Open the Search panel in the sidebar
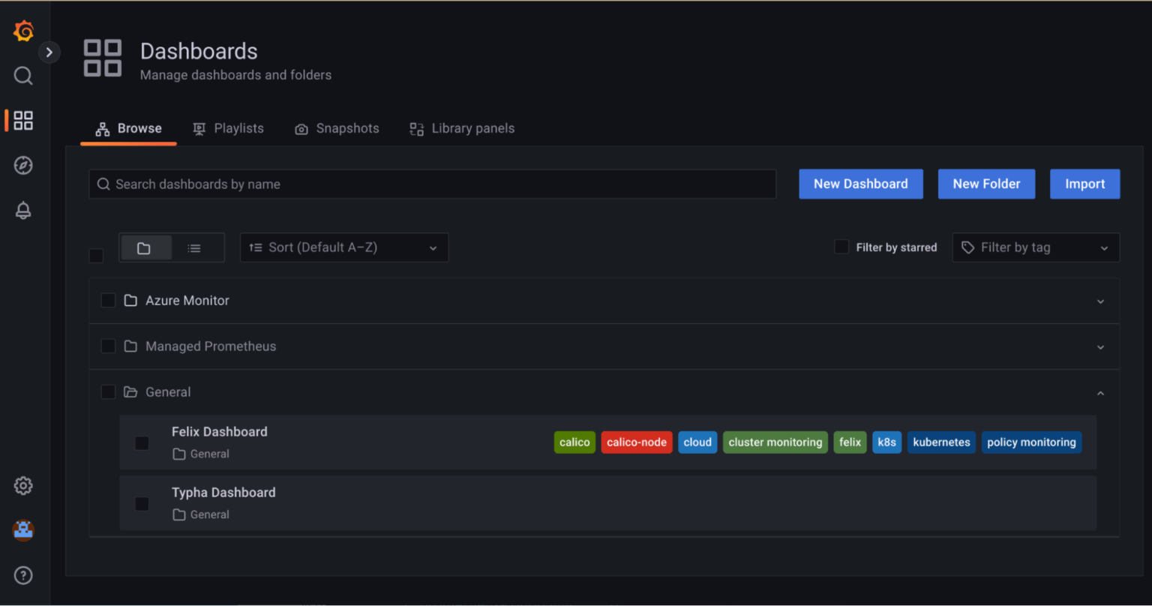1152x606 pixels. pos(22,76)
